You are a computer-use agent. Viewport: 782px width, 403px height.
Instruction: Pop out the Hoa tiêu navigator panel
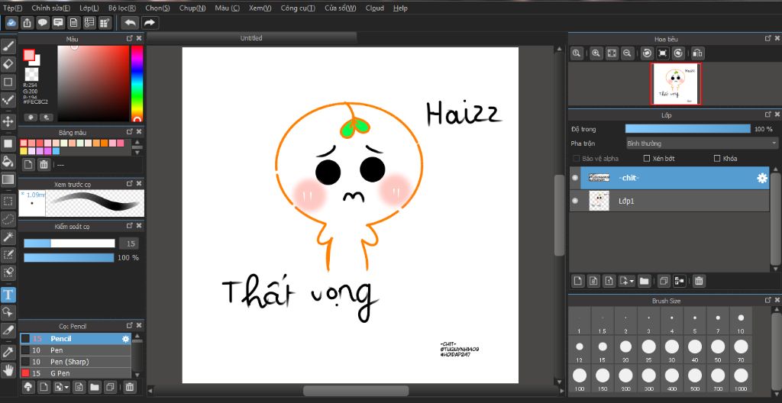[x=768, y=38]
